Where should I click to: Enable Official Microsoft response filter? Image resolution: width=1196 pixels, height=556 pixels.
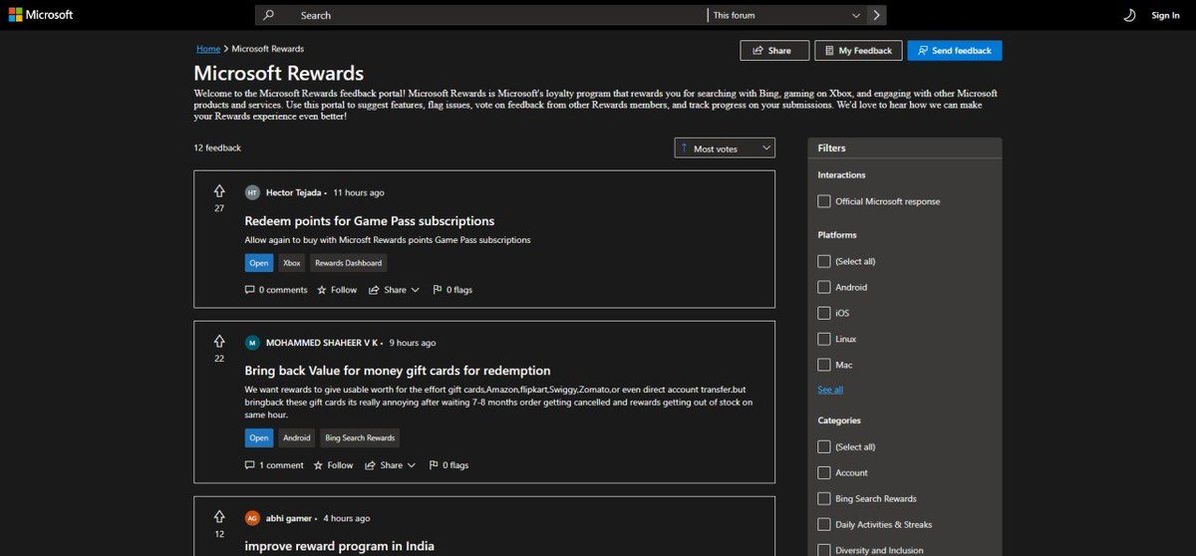point(824,201)
